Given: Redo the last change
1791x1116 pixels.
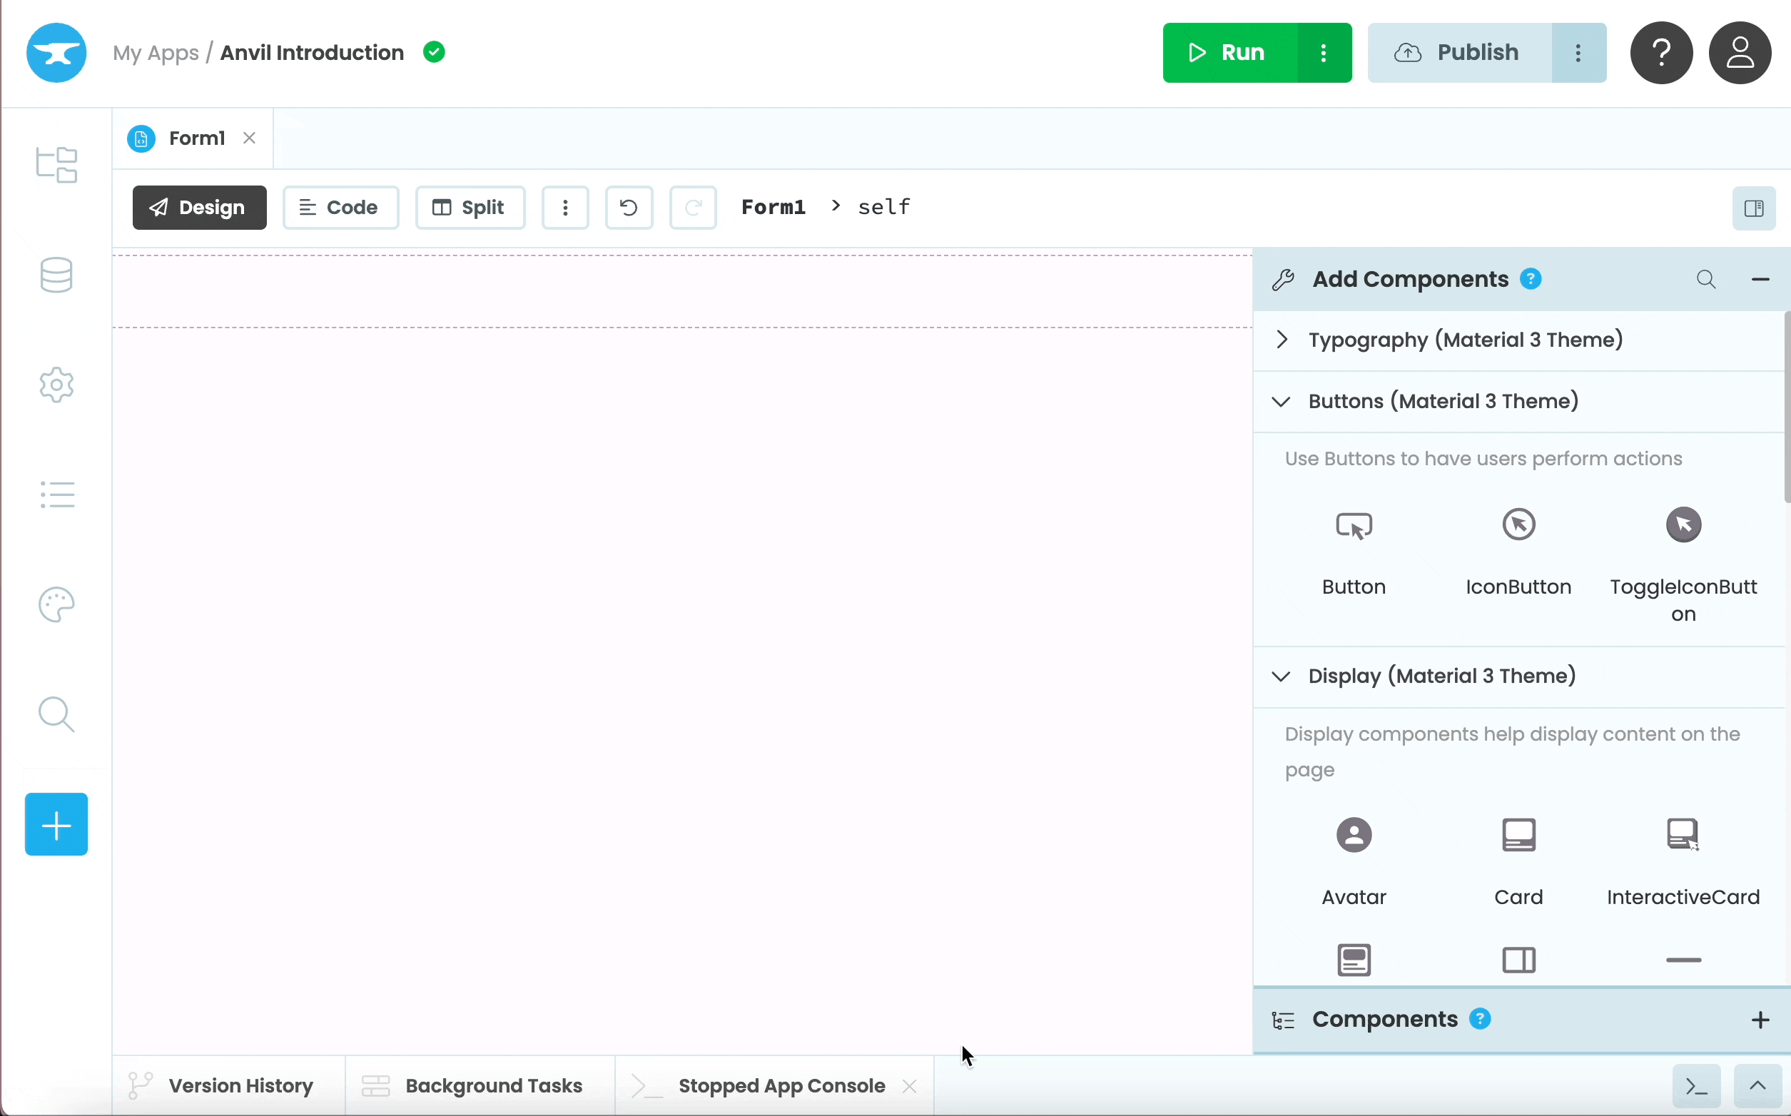Looking at the screenshot, I should tap(692, 208).
